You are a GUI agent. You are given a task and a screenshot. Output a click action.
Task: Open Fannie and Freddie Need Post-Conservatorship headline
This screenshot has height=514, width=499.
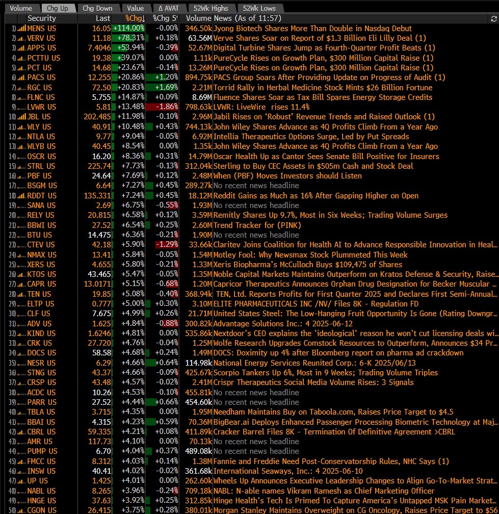[331, 461]
